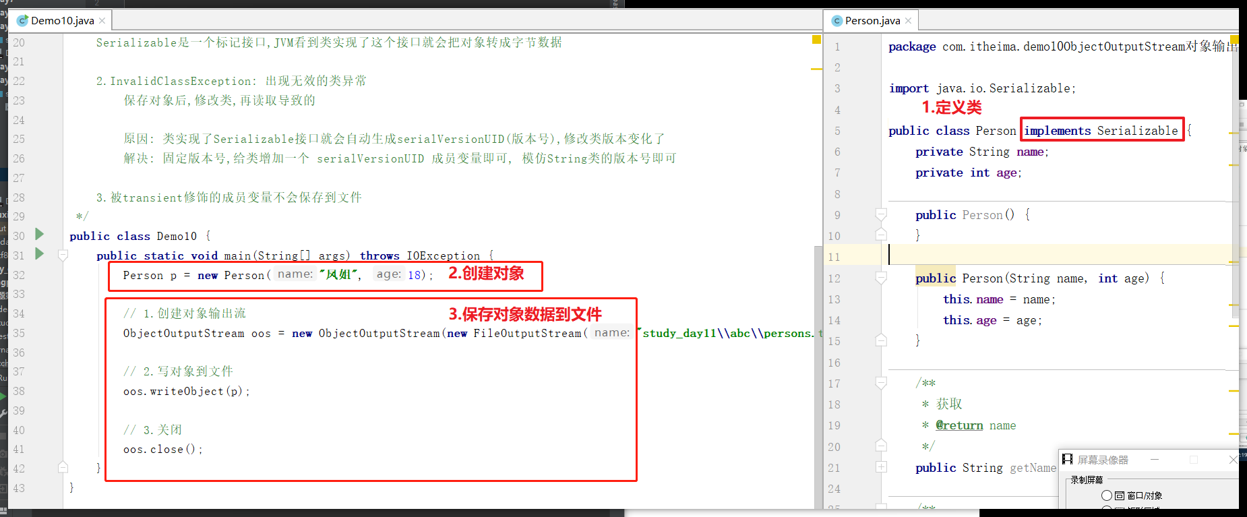Click comment '// 2. 写对象到文件'
Viewport: 1247px width, 517px height.
point(178,371)
